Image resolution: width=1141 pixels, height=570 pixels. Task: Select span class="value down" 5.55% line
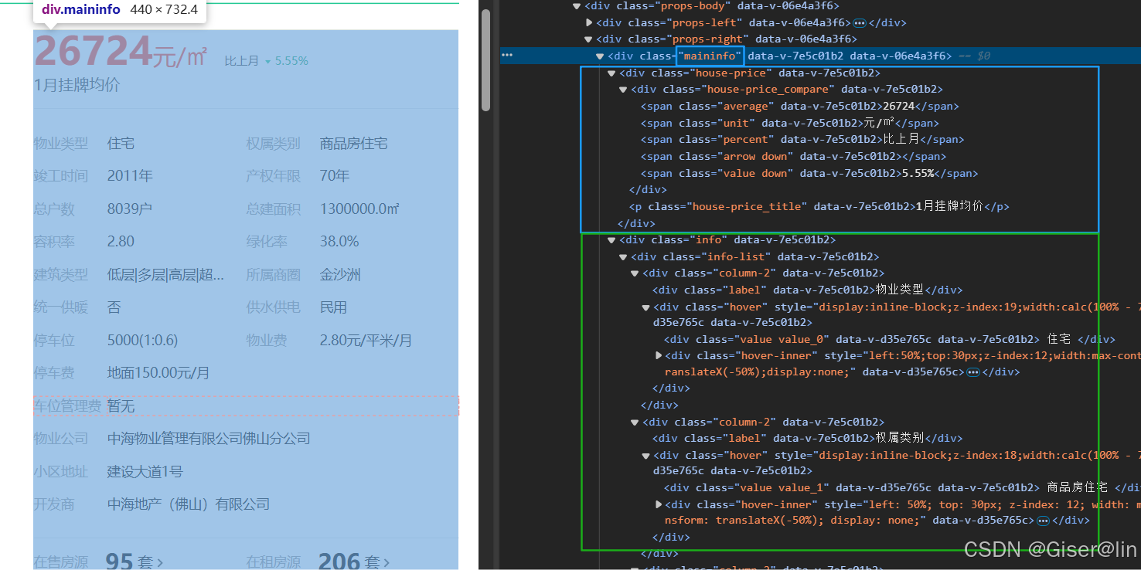coord(809,174)
